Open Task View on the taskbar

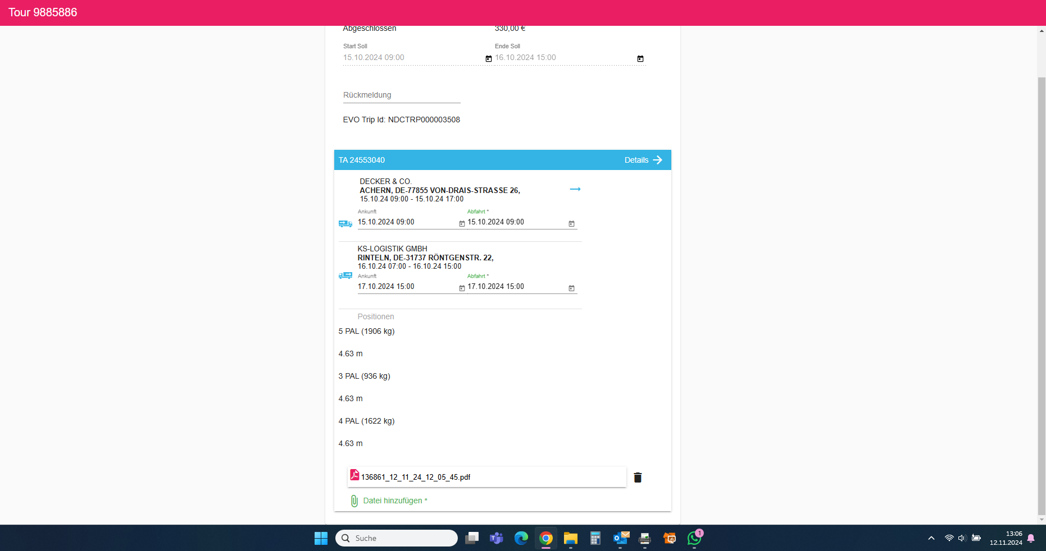(472, 538)
